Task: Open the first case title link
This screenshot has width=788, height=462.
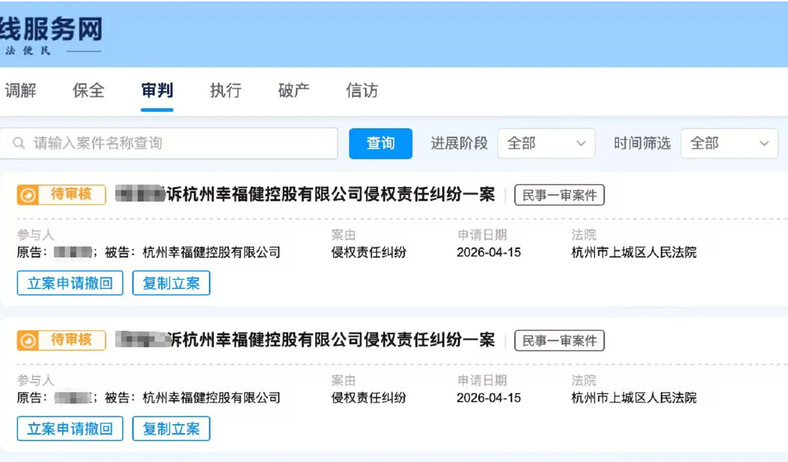Action: [x=305, y=194]
